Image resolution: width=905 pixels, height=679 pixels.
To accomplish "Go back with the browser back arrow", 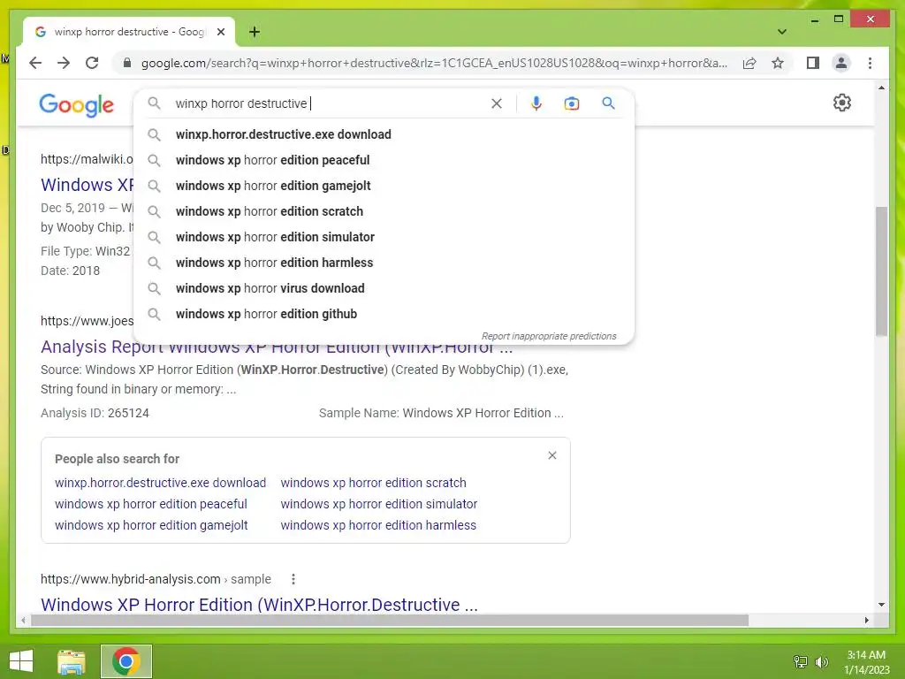I will (x=35, y=63).
